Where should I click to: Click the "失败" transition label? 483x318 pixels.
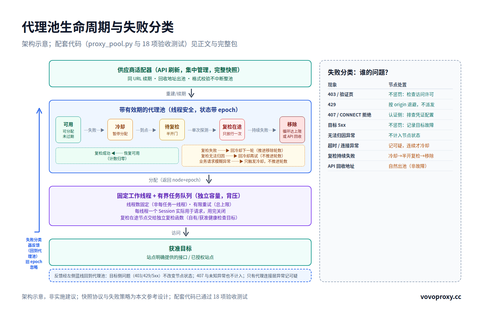pyautogui.click(x=92, y=130)
